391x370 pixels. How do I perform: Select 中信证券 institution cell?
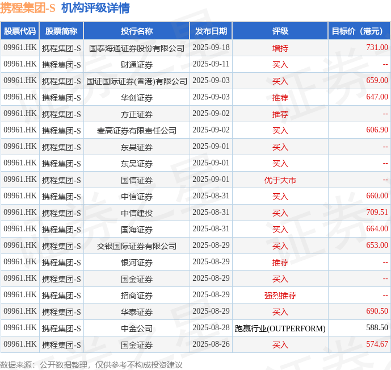click(137, 197)
